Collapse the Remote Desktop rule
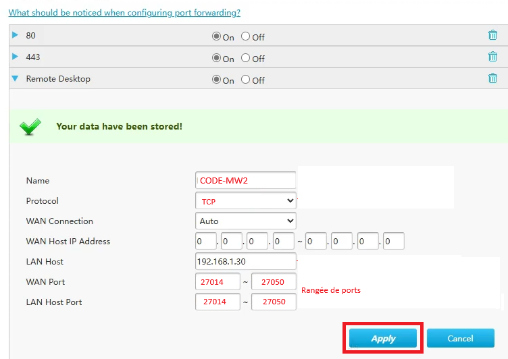This screenshot has height=359, width=508. coord(16,78)
